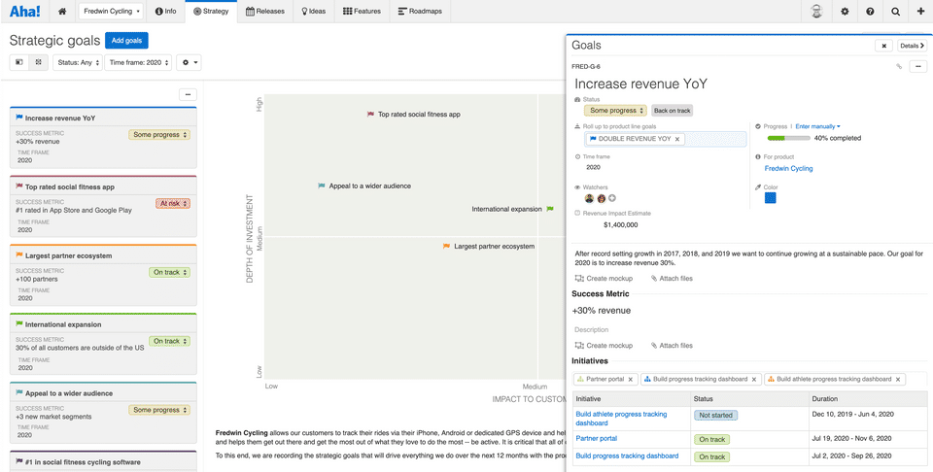
Task: Open the Roadmaps tab
Action: tap(420, 12)
